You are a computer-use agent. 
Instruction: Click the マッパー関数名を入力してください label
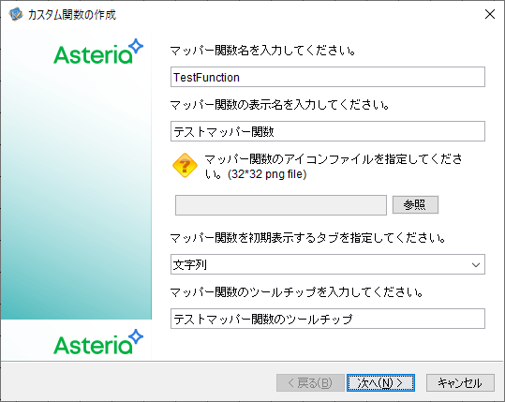point(262,51)
